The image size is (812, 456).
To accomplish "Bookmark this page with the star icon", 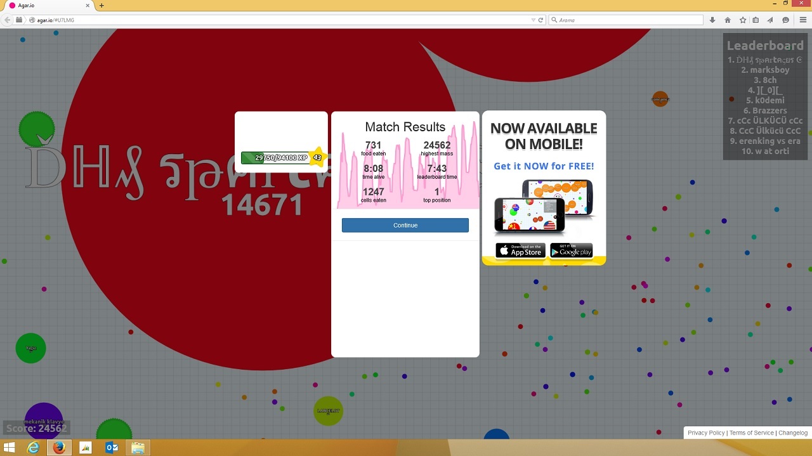I will point(742,20).
